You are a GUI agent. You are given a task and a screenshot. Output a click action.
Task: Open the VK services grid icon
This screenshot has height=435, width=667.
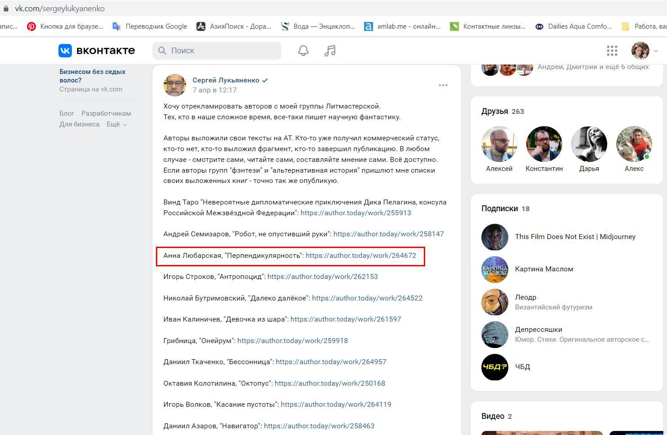(x=612, y=51)
